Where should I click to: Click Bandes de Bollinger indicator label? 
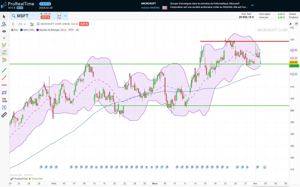(x=52, y=30)
